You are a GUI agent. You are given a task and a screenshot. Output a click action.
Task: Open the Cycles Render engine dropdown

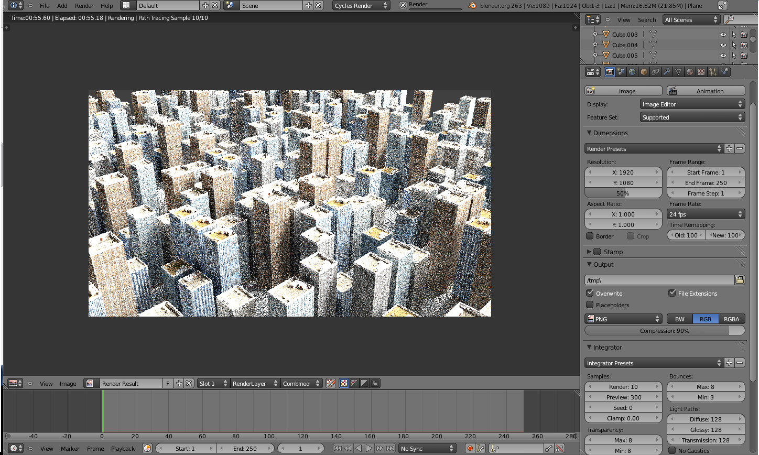[362, 5]
